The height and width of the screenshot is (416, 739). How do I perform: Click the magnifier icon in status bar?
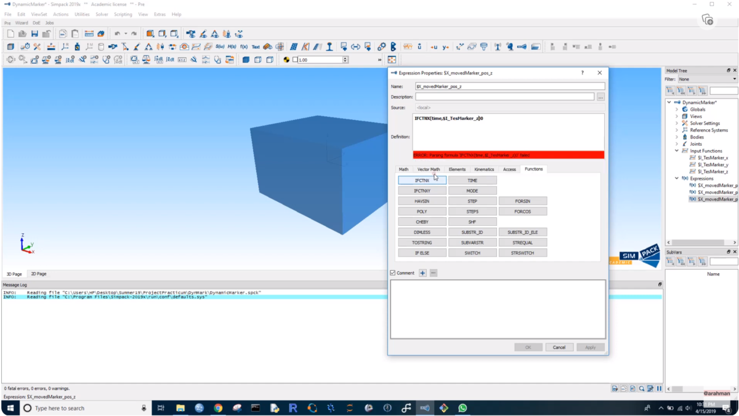pos(642,388)
